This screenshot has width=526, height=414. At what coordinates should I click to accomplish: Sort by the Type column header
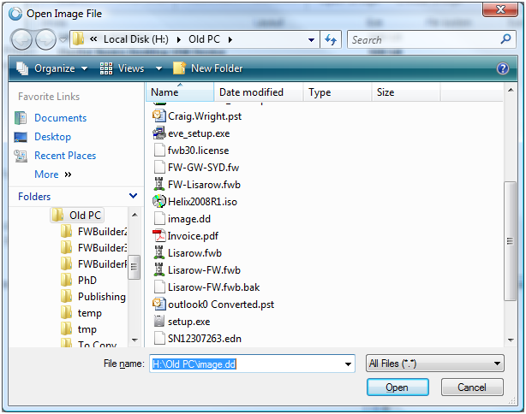point(338,92)
